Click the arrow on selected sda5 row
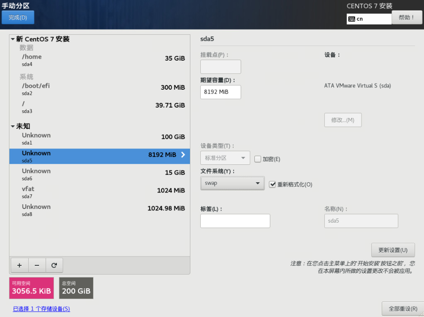 tap(183, 155)
